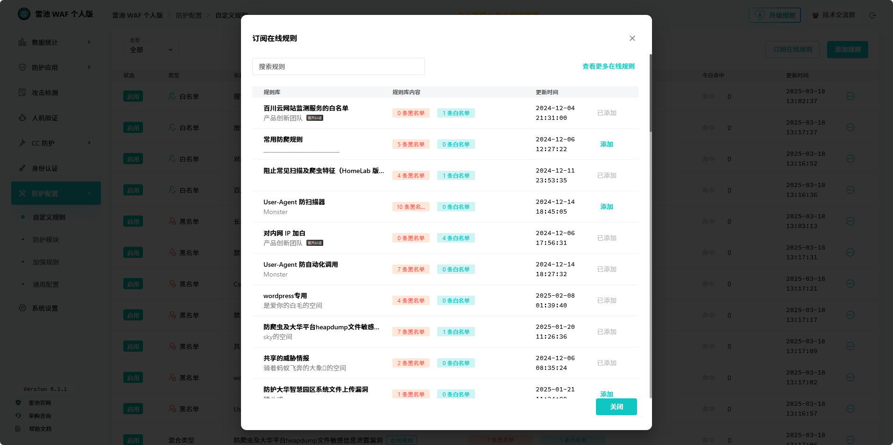Click the 搜索规则 search field

[339, 67]
